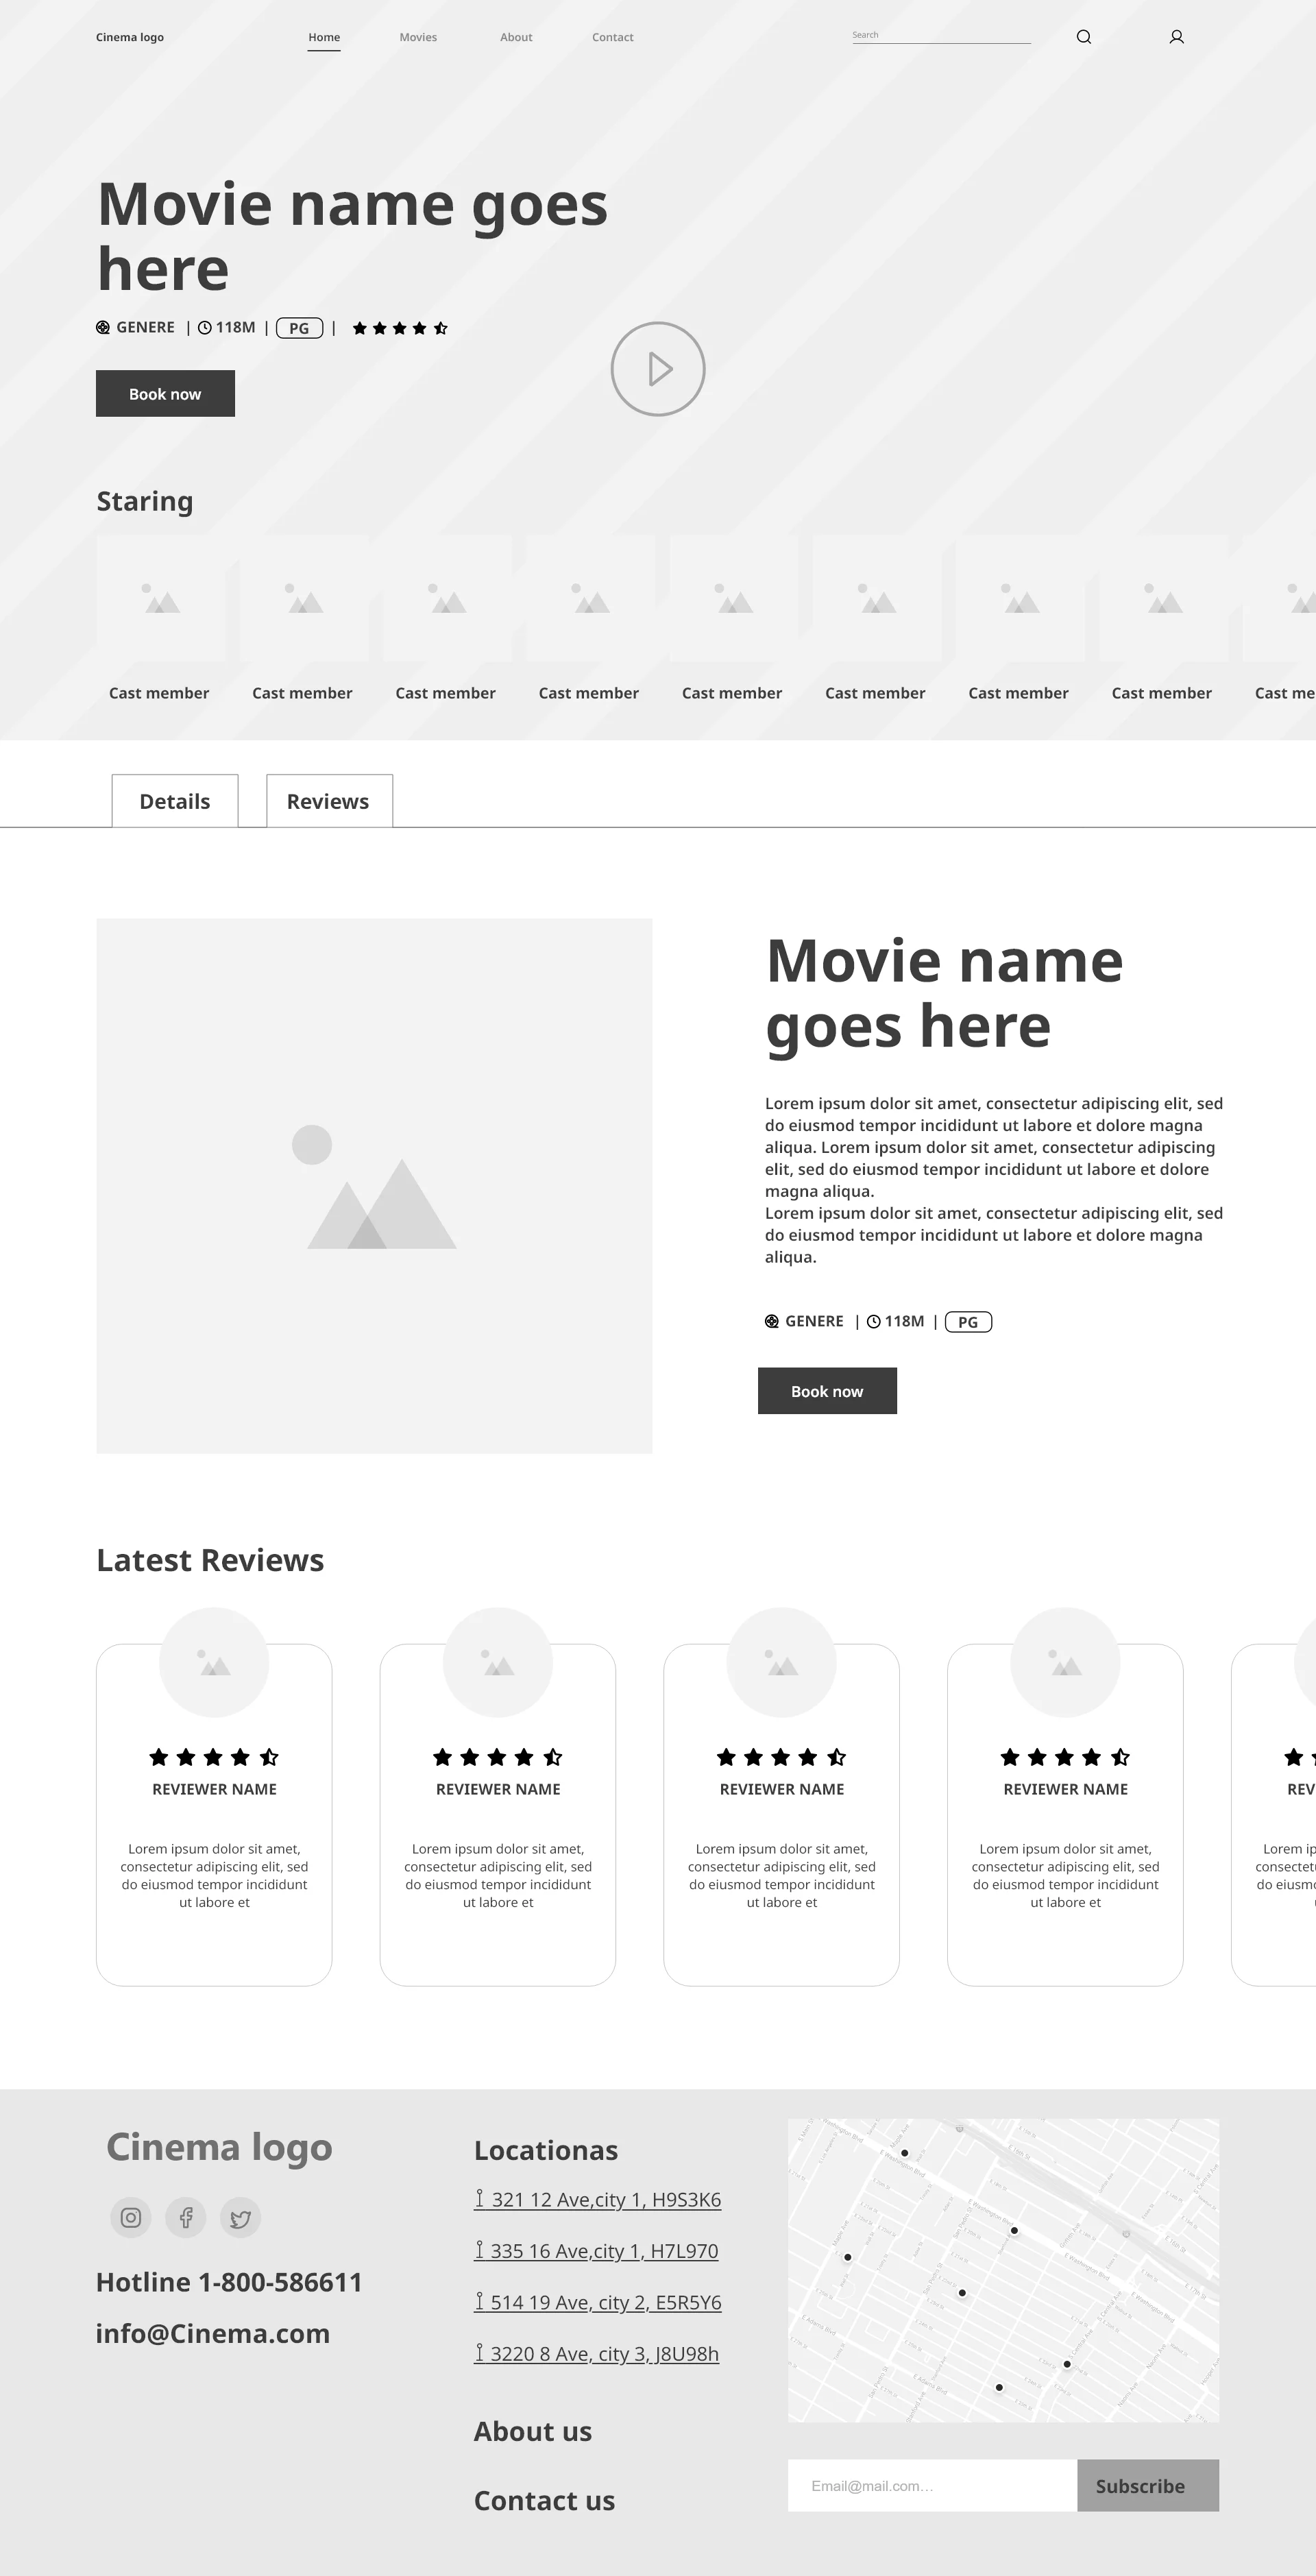
Task: Click the hero clock duration icon
Action: [205, 327]
